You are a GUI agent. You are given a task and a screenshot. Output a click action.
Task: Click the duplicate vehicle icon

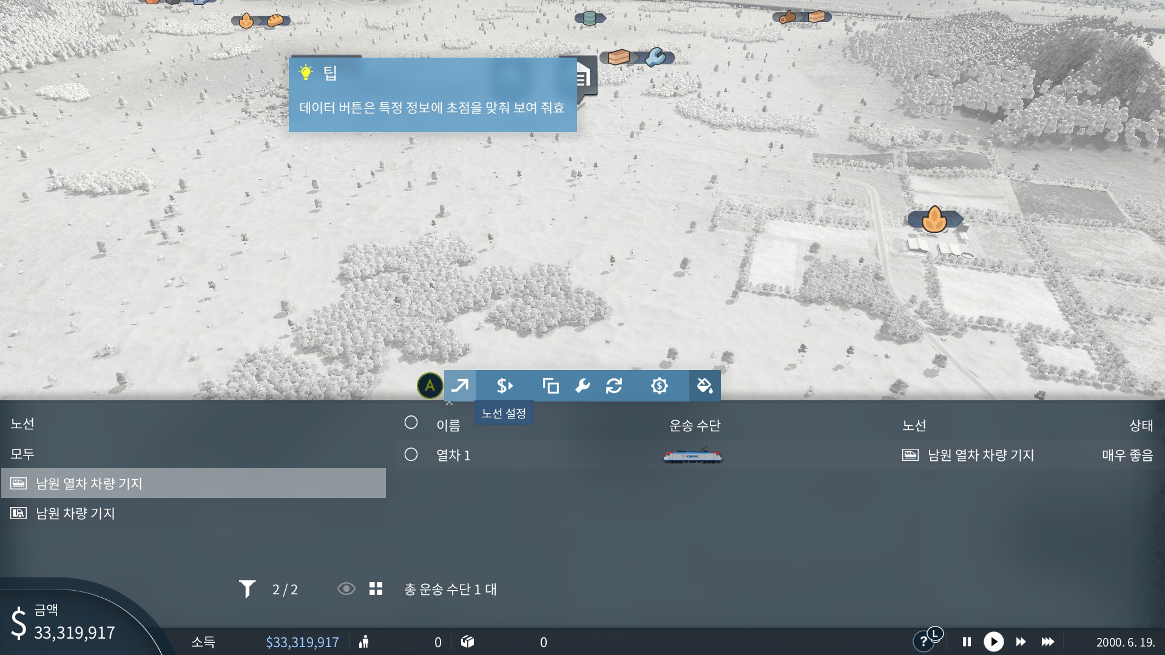pos(550,386)
